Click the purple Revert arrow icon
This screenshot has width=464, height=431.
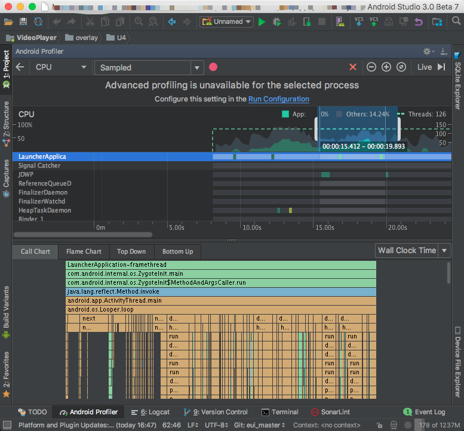tap(419, 21)
